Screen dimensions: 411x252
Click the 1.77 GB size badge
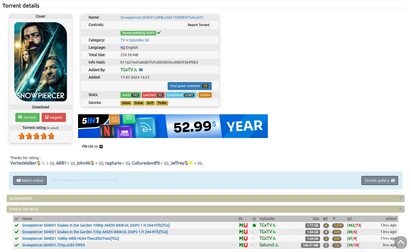(313, 226)
